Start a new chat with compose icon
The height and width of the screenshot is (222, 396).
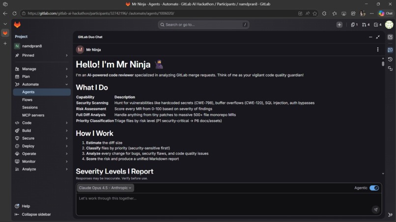[390, 37]
